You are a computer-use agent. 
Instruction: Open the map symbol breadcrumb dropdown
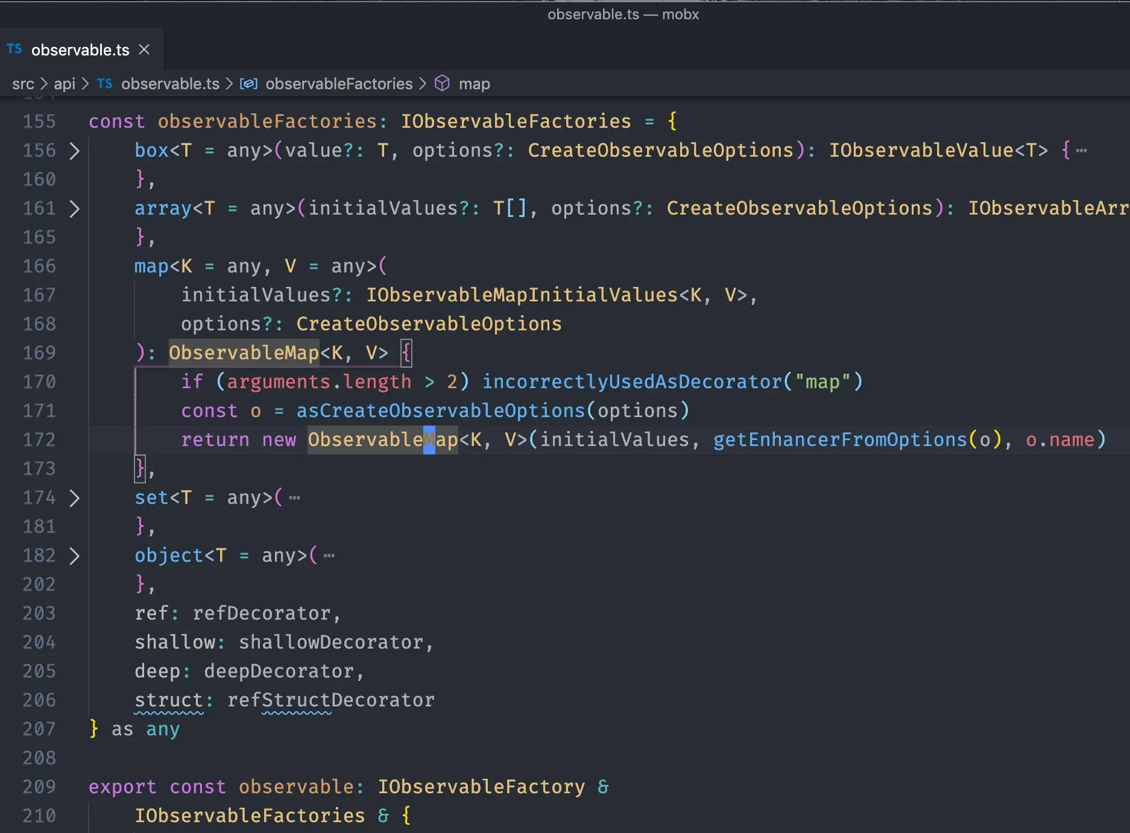point(475,84)
